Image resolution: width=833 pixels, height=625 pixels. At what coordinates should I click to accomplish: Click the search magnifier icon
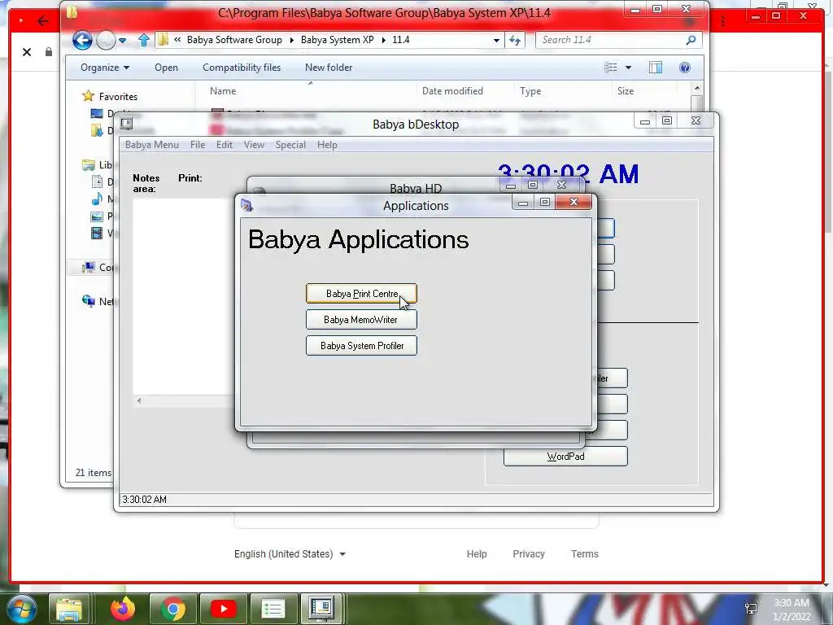[691, 40]
